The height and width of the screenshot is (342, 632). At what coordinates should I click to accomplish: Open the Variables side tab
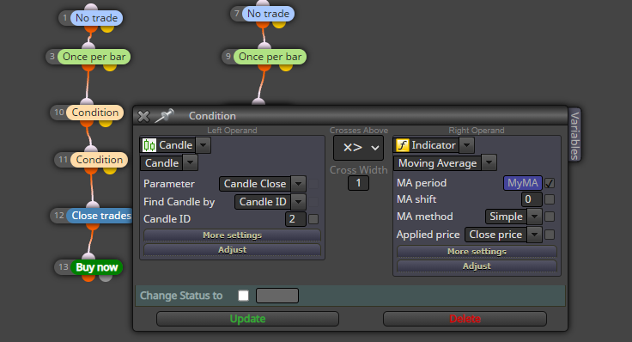pyautogui.click(x=574, y=136)
